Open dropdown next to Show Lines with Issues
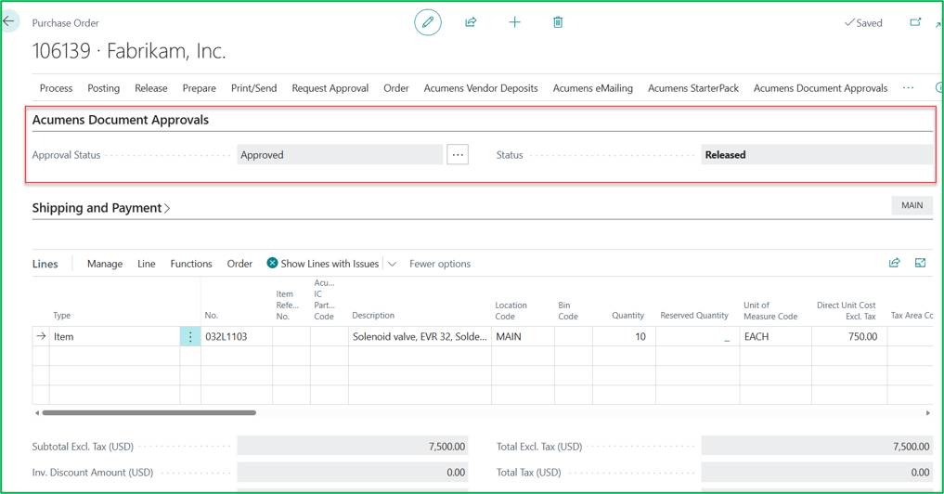The width and height of the screenshot is (944, 494). point(392,264)
